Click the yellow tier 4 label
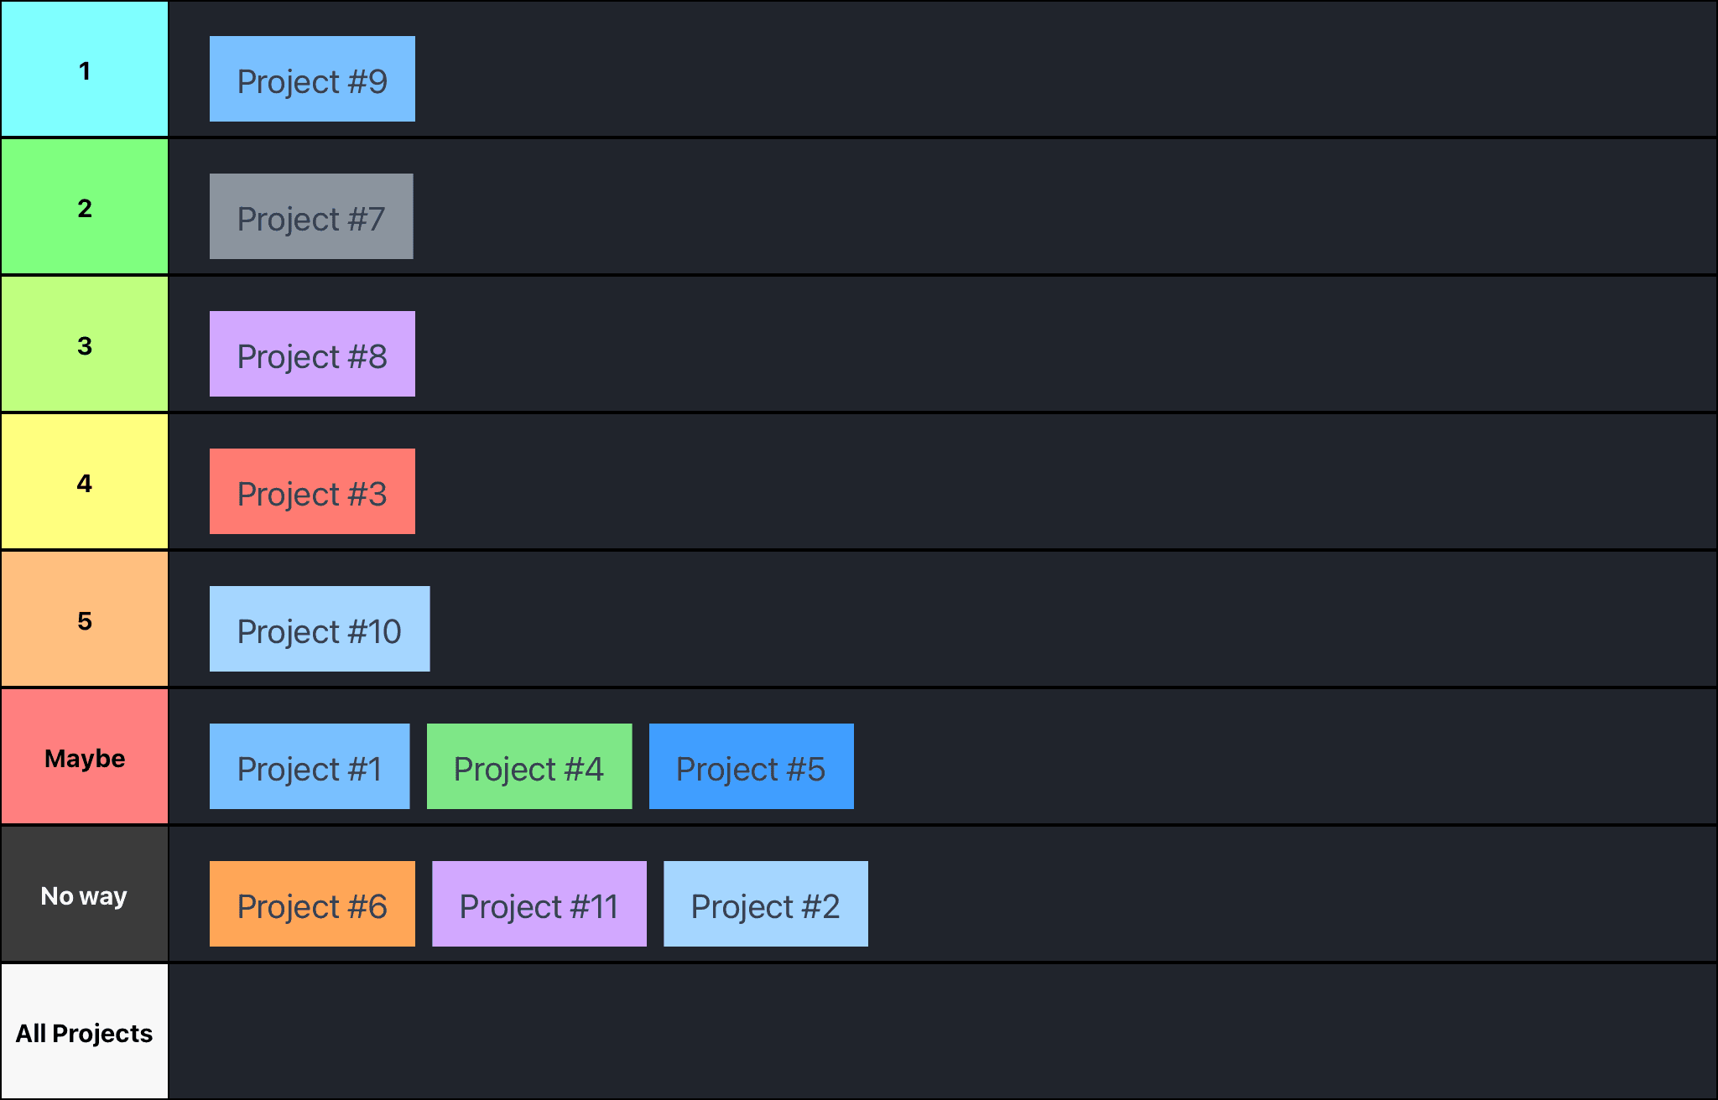The height and width of the screenshot is (1100, 1718). tap(85, 481)
